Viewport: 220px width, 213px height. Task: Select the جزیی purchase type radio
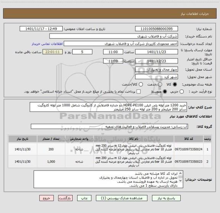pos(181,92)
